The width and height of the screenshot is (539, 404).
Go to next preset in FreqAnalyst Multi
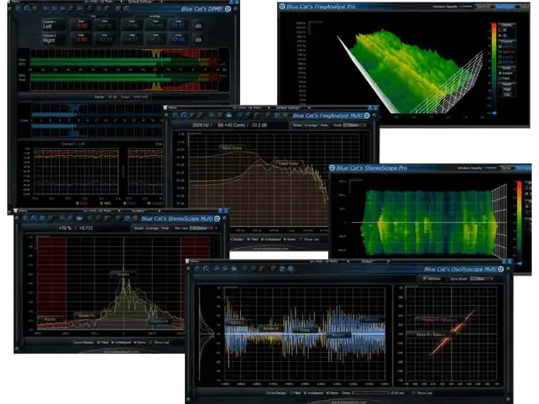coord(309,107)
